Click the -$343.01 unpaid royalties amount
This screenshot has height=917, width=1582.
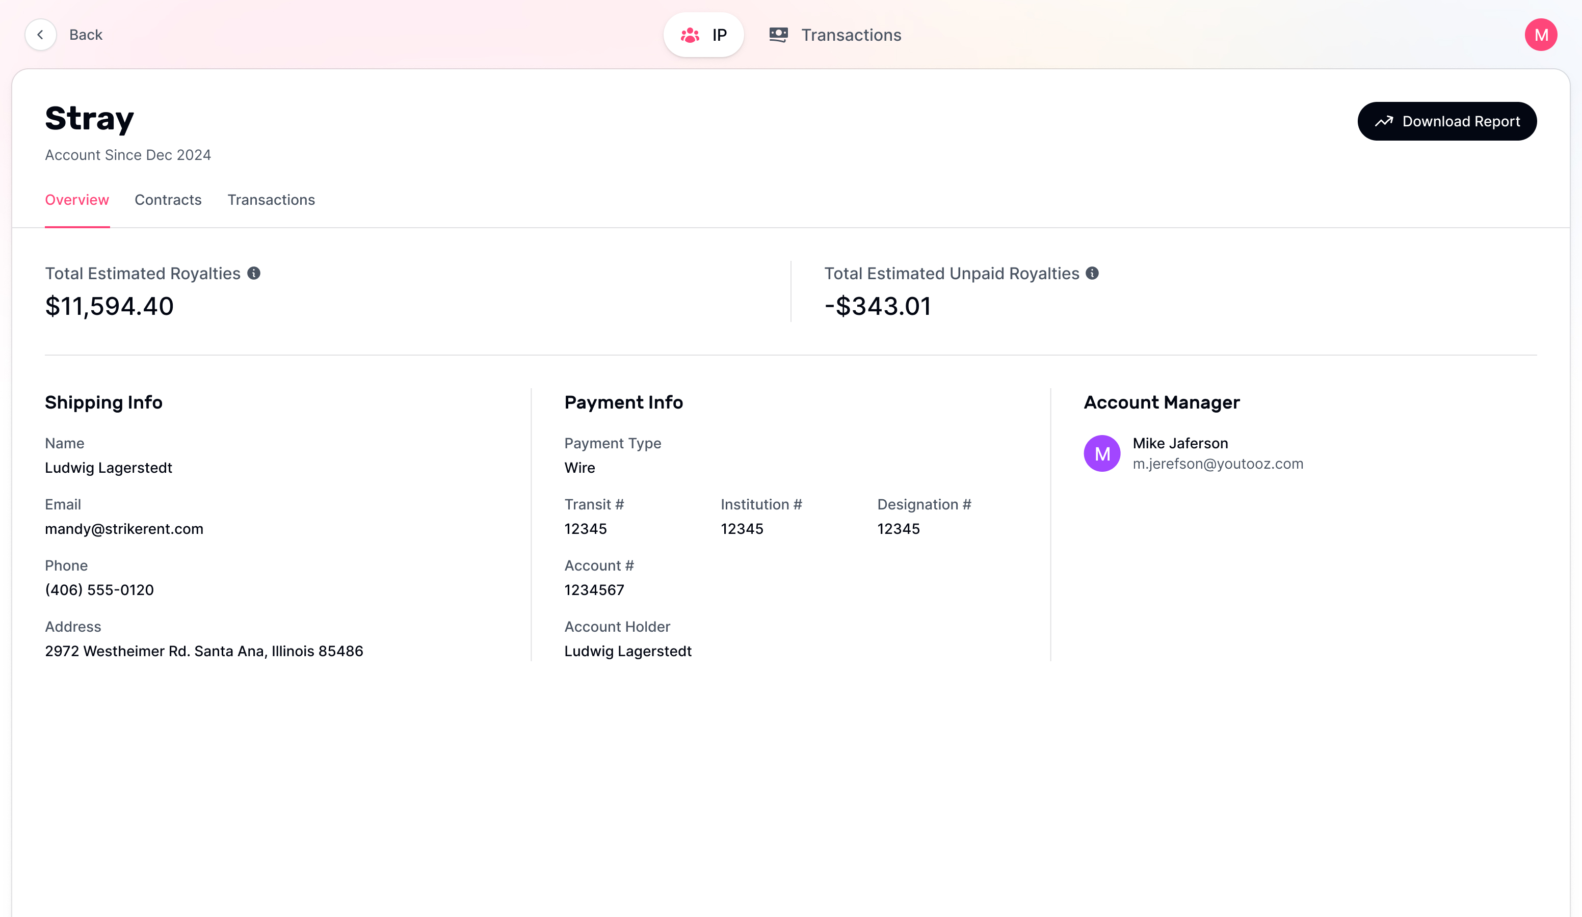coord(878,306)
